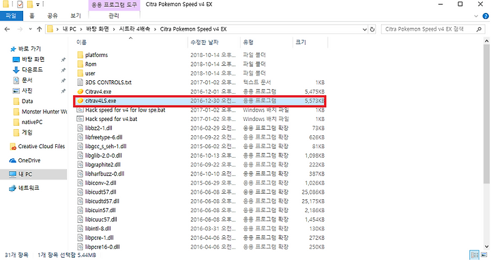Open 다운로드 in quick access
Screen dimensions: 491x261
(28, 69)
